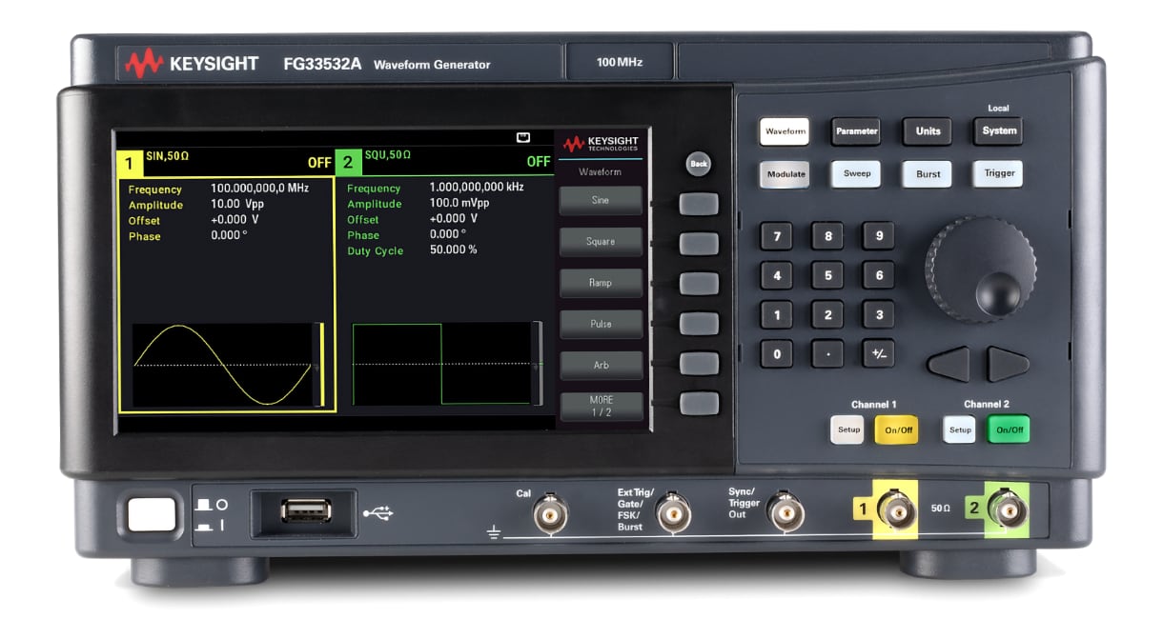Tap the decimal point key
The image size is (1163, 619).
point(827,354)
